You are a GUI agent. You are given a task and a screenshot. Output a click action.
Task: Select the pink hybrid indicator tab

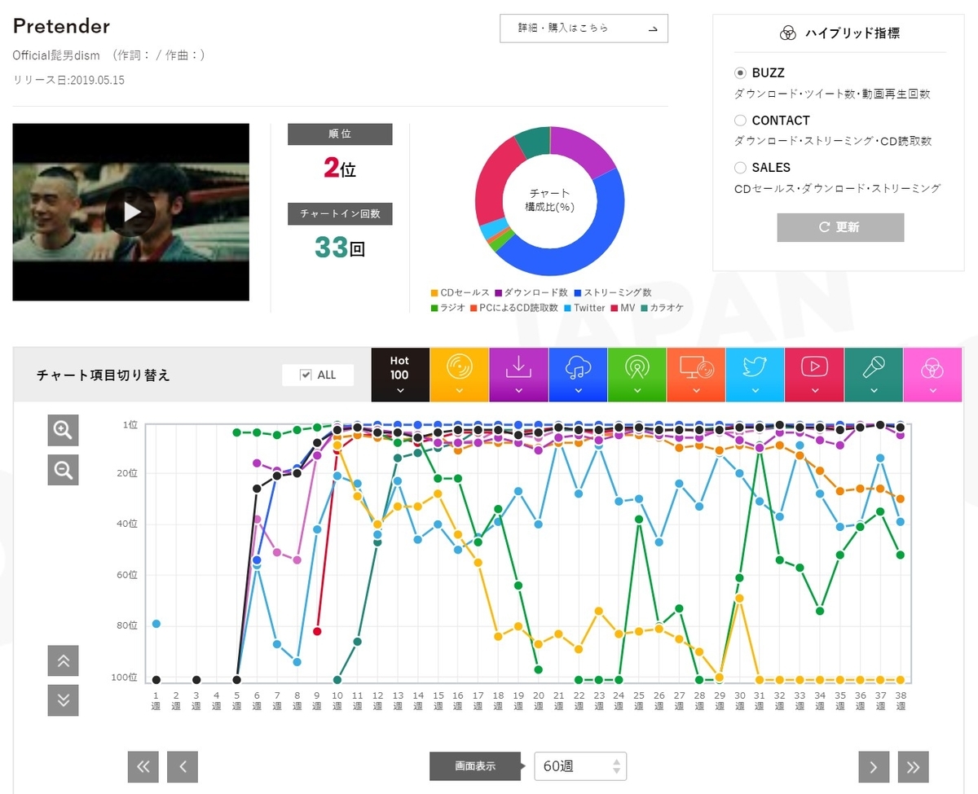[x=932, y=375]
